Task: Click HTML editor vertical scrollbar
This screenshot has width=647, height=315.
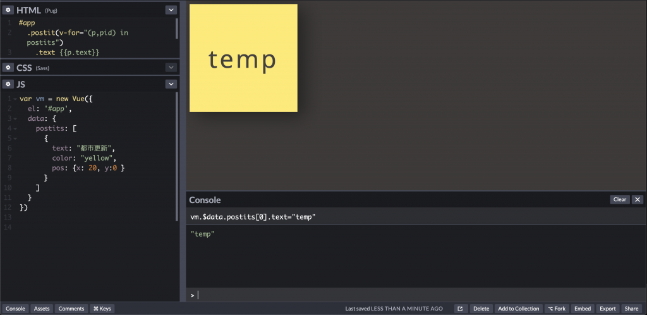Action: point(177,28)
